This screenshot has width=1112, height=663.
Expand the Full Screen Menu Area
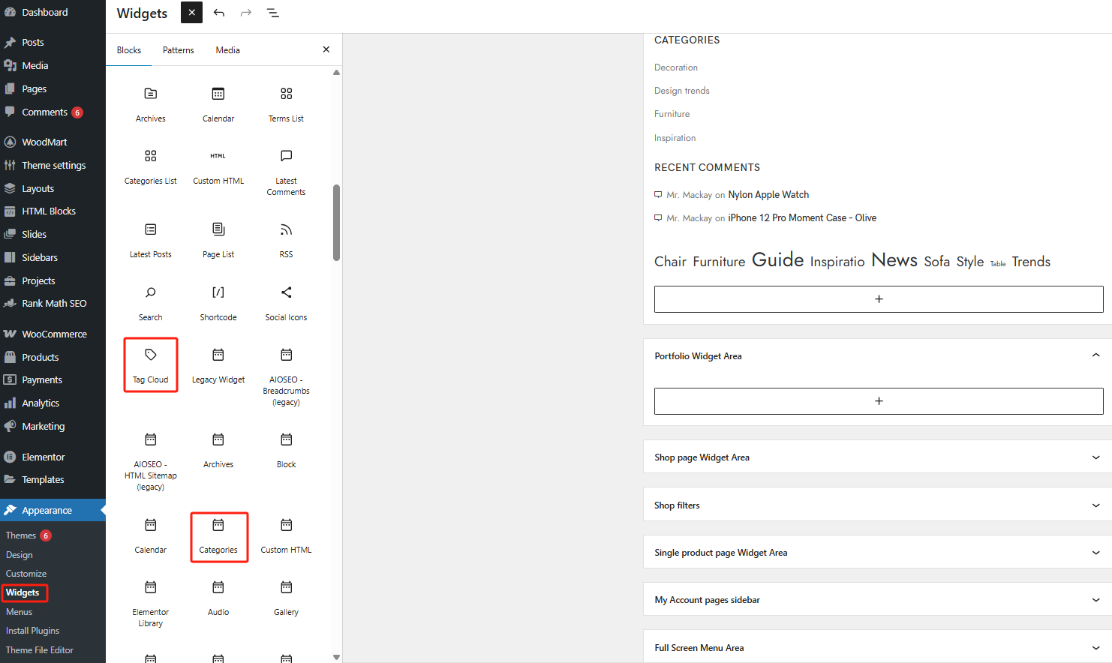[1095, 647]
